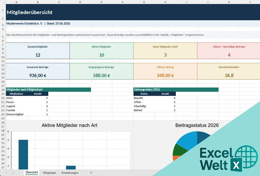The width and height of the screenshot is (260, 176).
Task: Click the Erwartete Beiträge label
Action: (x=38, y=67)
